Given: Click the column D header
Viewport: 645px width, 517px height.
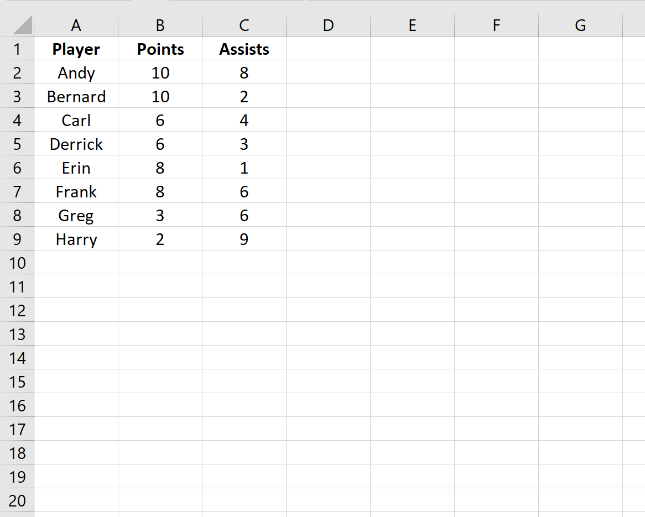Looking at the screenshot, I should (328, 25).
